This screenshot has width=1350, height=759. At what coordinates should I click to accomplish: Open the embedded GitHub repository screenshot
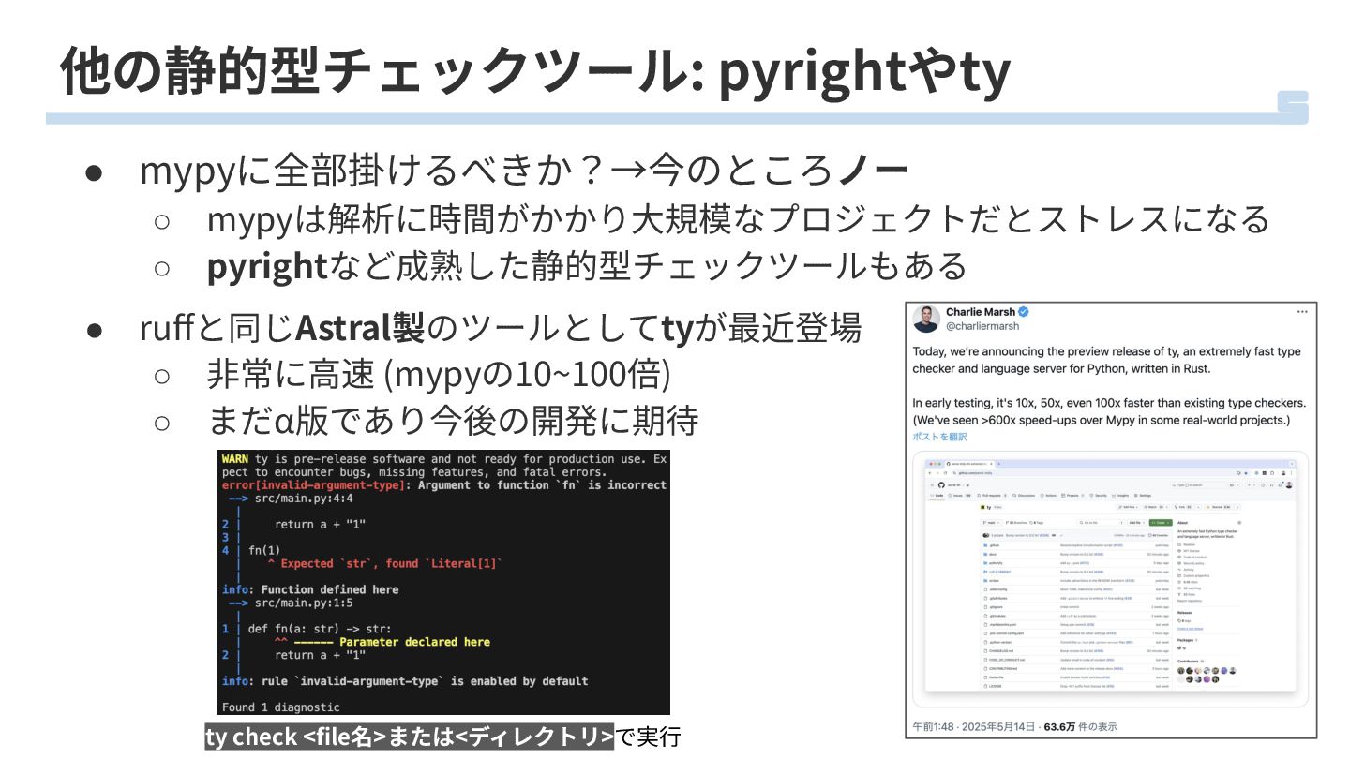point(1111,578)
